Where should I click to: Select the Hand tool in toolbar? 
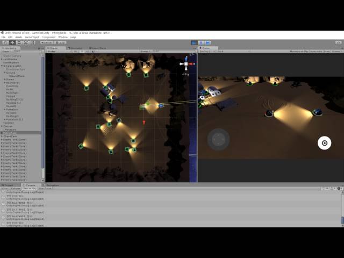click(x=5, y=42)
